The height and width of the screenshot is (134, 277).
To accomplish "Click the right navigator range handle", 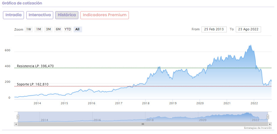I will (x=268, y=117).
